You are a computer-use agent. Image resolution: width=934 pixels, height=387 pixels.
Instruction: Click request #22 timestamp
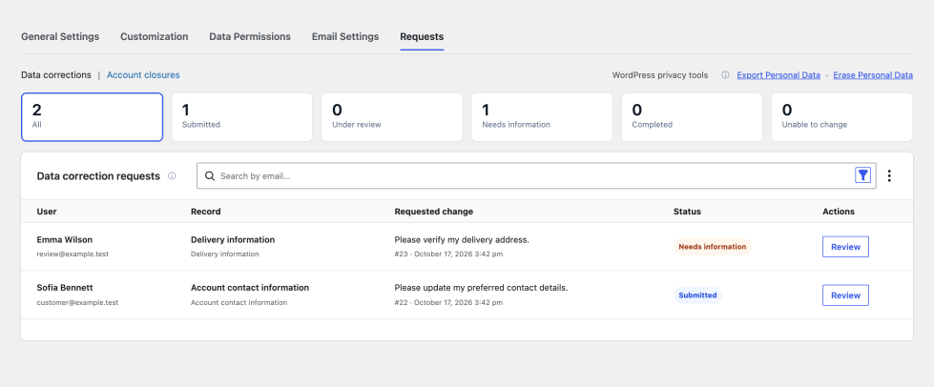tap(448, 302)
